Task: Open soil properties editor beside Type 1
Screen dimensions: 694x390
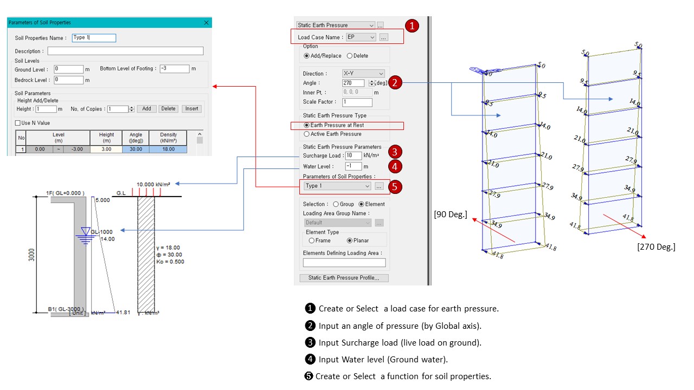Action: 379,186
